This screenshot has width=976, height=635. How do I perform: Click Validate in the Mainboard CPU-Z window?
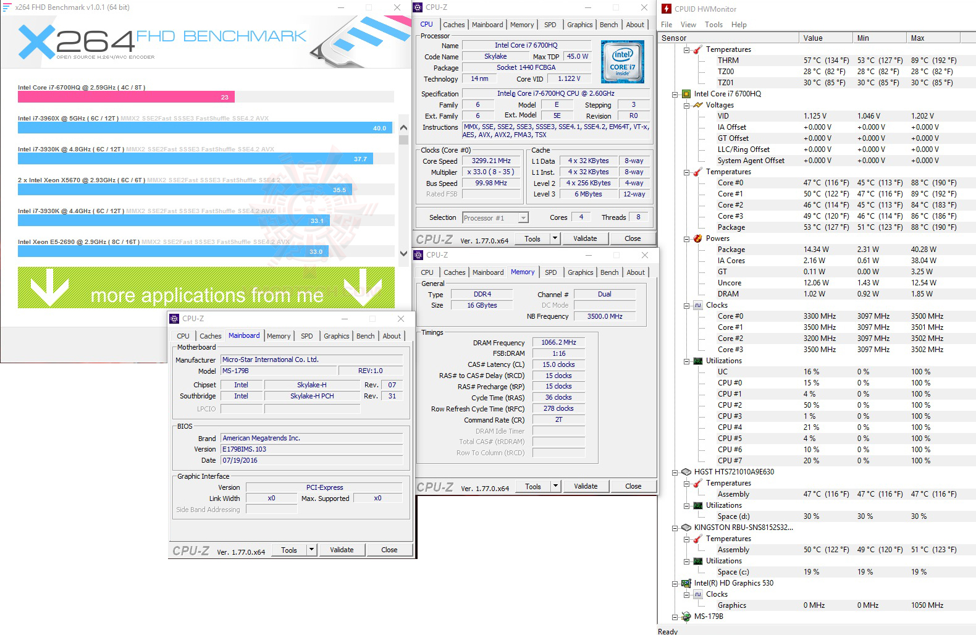pos(342,550)
